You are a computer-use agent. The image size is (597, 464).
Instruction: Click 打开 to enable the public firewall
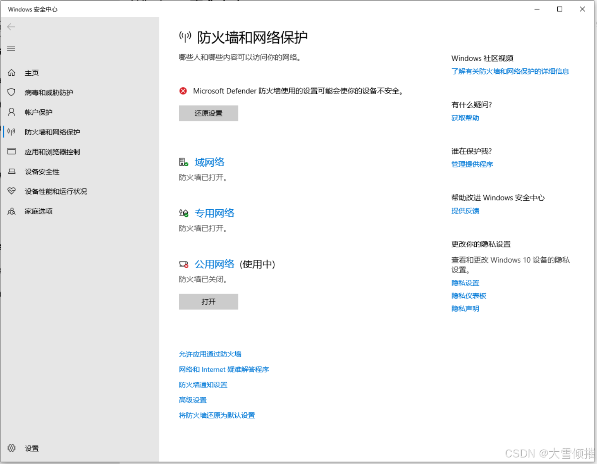tap(208, 301)
